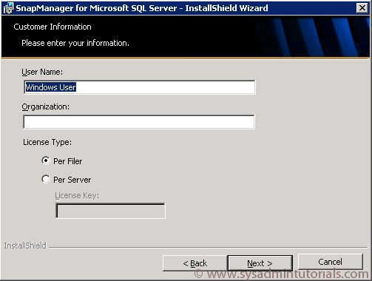Cancel the SnapManager installation
This screenshot has height=281, width=372.
pyautogui.click(x=331, y=262)
